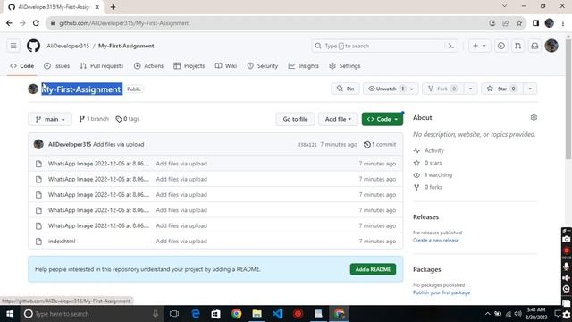This screenshot has width=572, height=322.
Task: Star the repository with the Star button
Action: (502, 89)
